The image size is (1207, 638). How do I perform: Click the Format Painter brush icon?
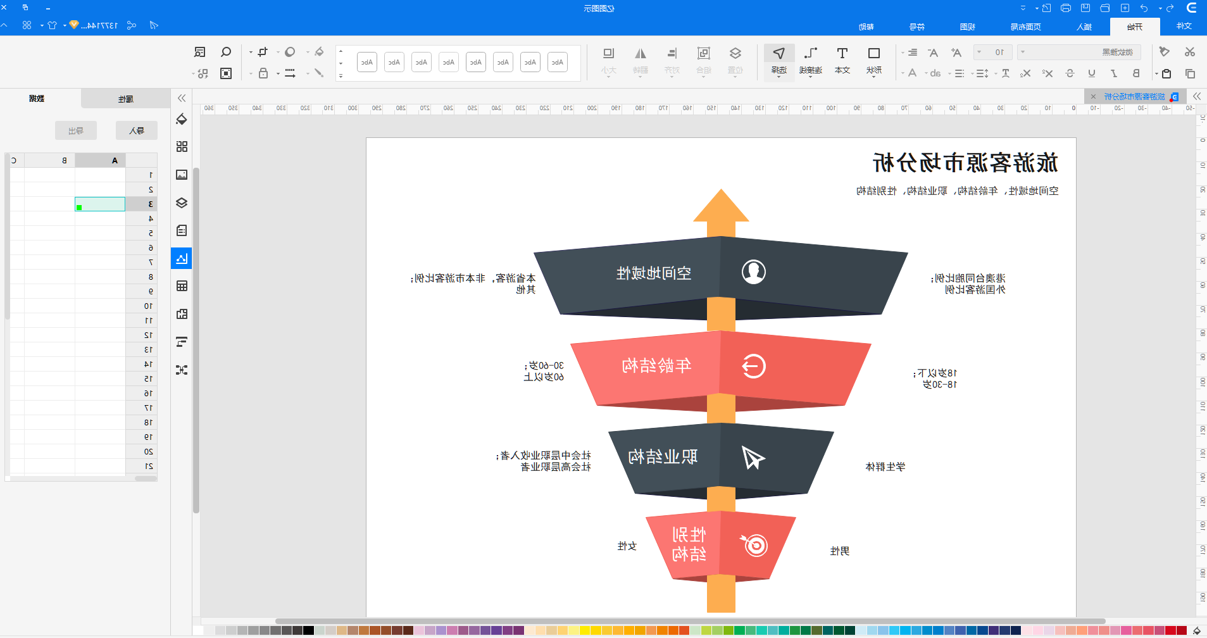[1165, 52]
